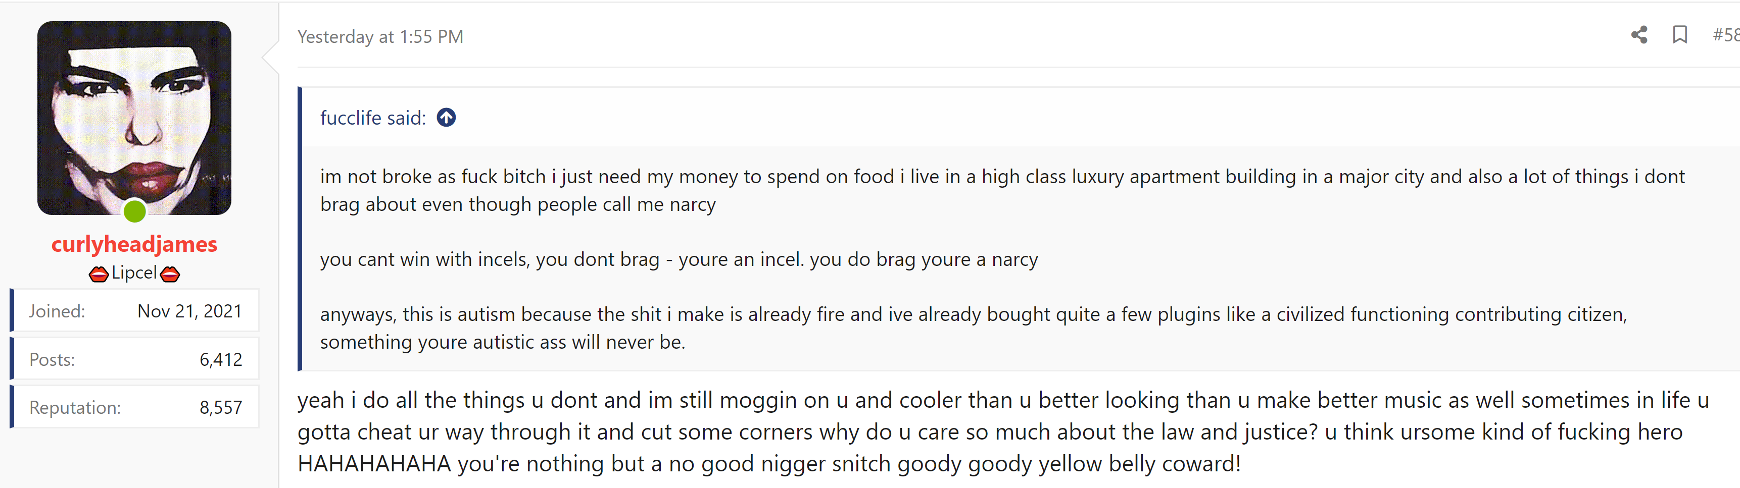Jump to quoted post via up-arrow icon

pyautogui.click(x=446, y=118)
